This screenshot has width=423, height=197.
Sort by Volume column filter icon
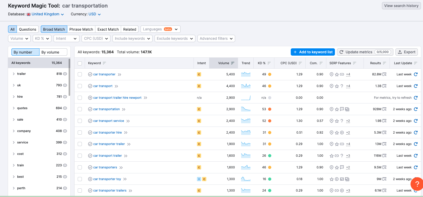[x=233, y=63]
